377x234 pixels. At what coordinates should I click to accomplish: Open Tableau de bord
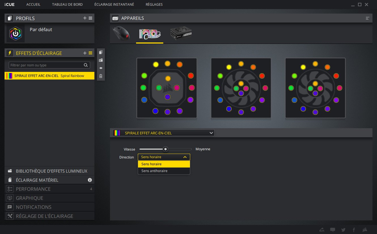click(x=67, y=5)
